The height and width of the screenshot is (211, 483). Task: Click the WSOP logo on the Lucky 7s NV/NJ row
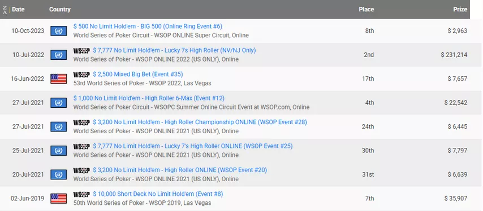[81, 51]
